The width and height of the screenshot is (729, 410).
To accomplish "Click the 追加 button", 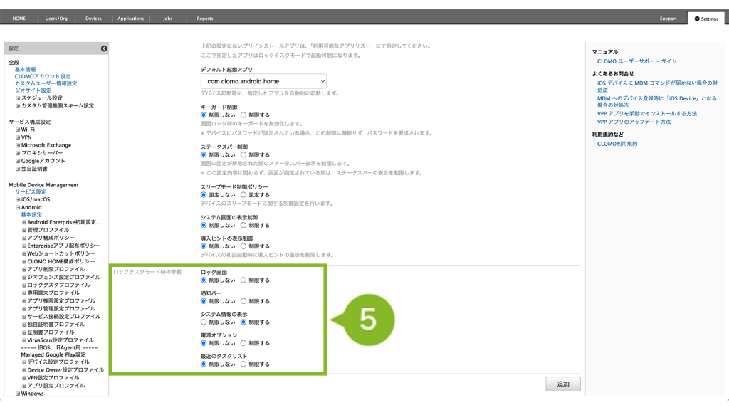I will point(563,384).
